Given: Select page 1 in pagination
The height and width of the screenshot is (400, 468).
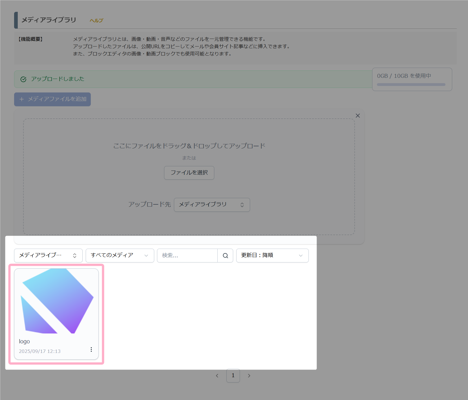Looking at the screenshot, I should 233,375.
